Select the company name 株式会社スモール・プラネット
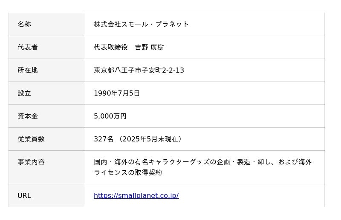Viewport: 341px width, 220px height. (x=141, y=24)
